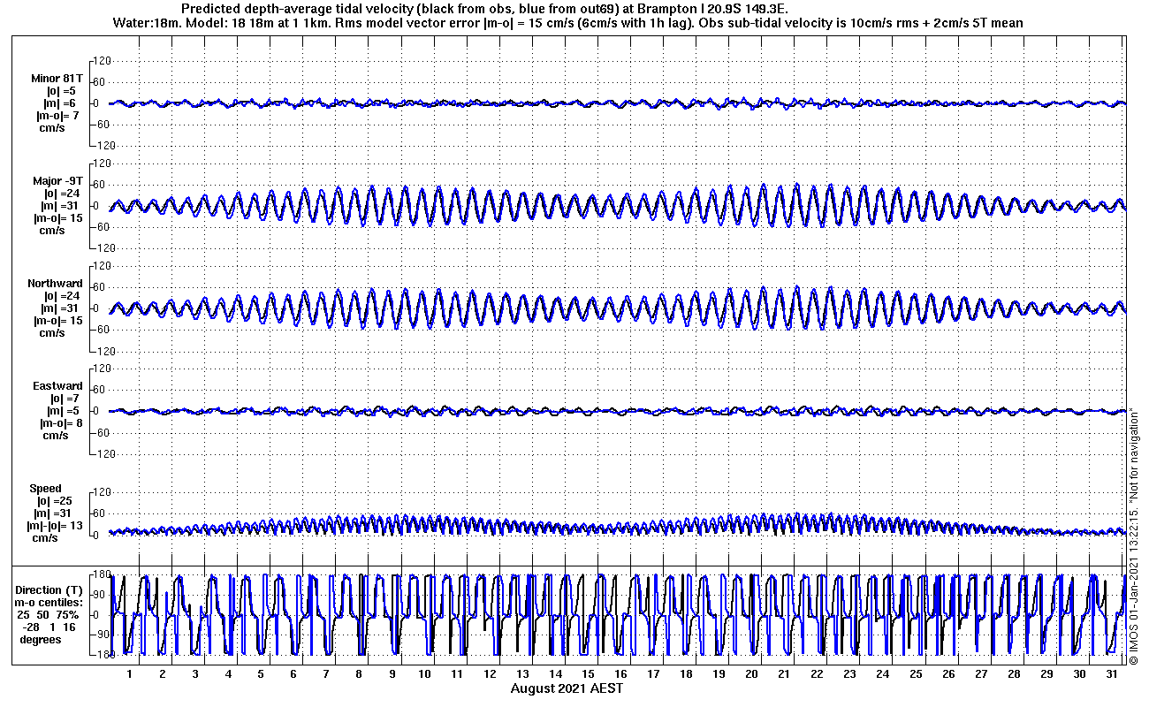The width and height of the screenshot is (1149, 707).
Task: Select the "Minor 81T" panel label
Action: (x=57, y=78)
